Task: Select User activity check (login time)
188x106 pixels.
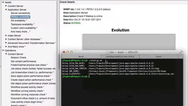Action: (27, 102)
